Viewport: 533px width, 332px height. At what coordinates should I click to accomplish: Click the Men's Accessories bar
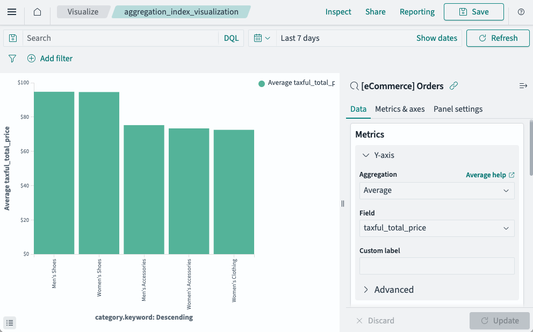pyautogui.click(x=144, y=190)
